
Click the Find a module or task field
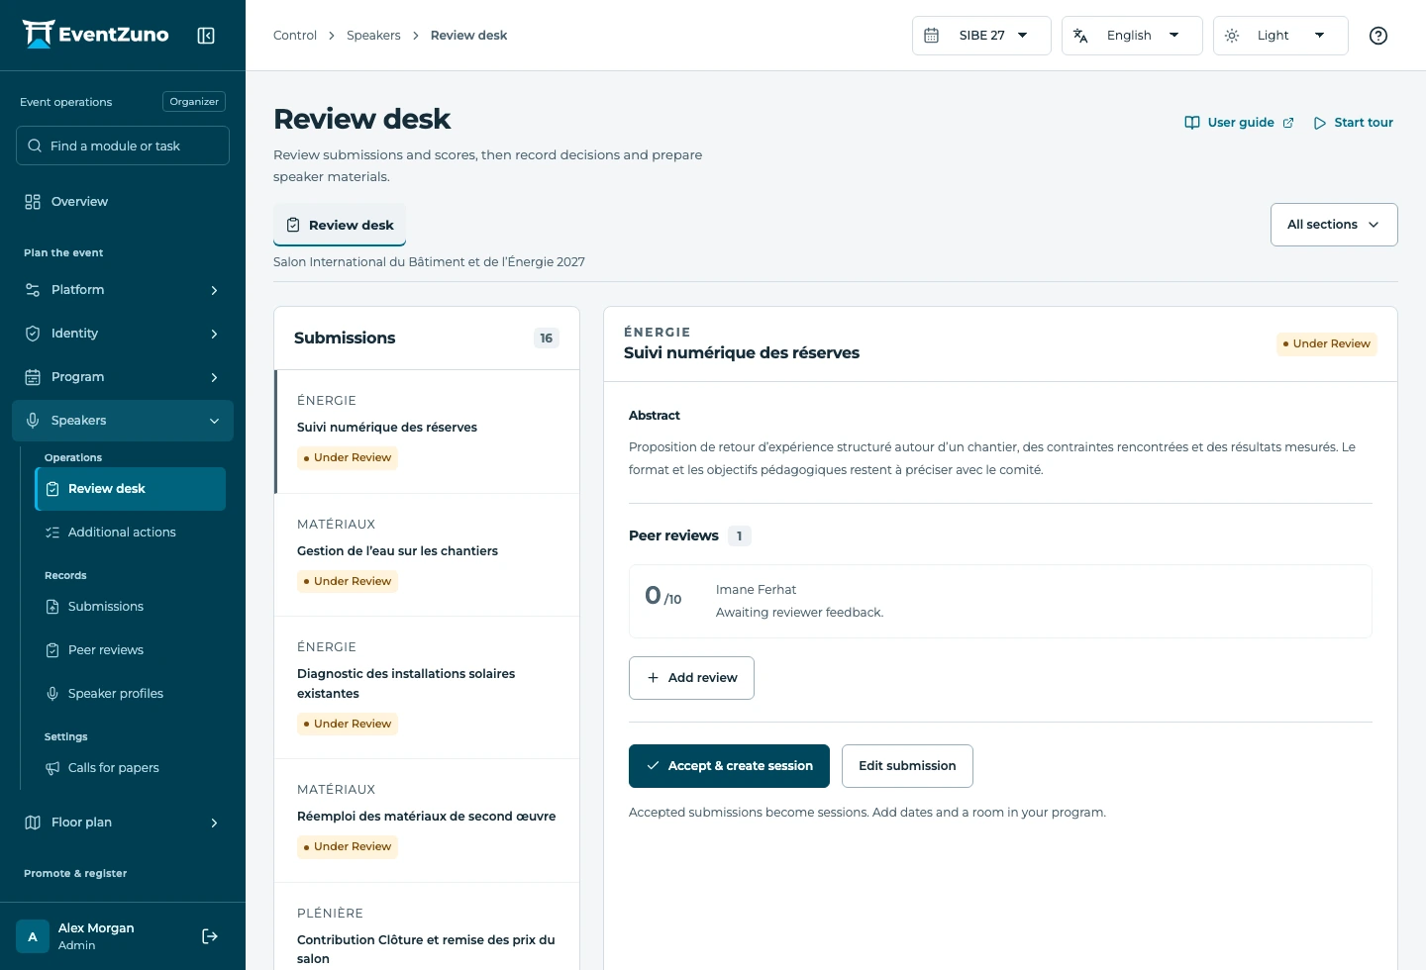(x=123, y=145)
